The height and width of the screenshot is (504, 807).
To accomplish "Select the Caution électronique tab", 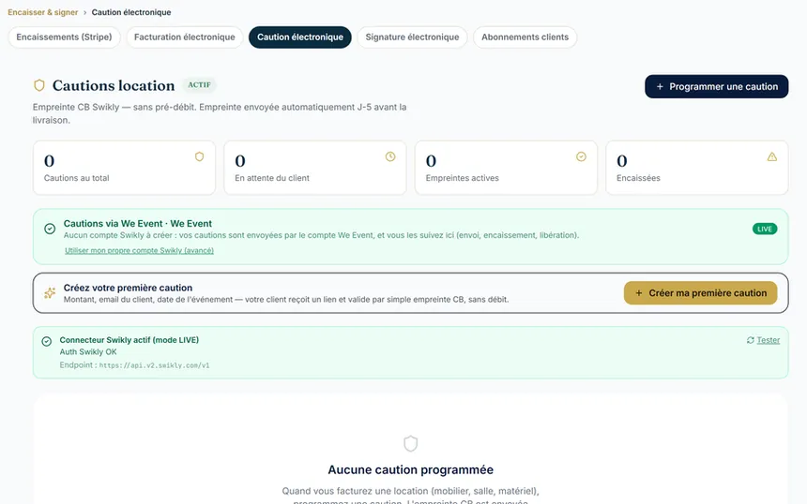I will click(x=300, y=37).
